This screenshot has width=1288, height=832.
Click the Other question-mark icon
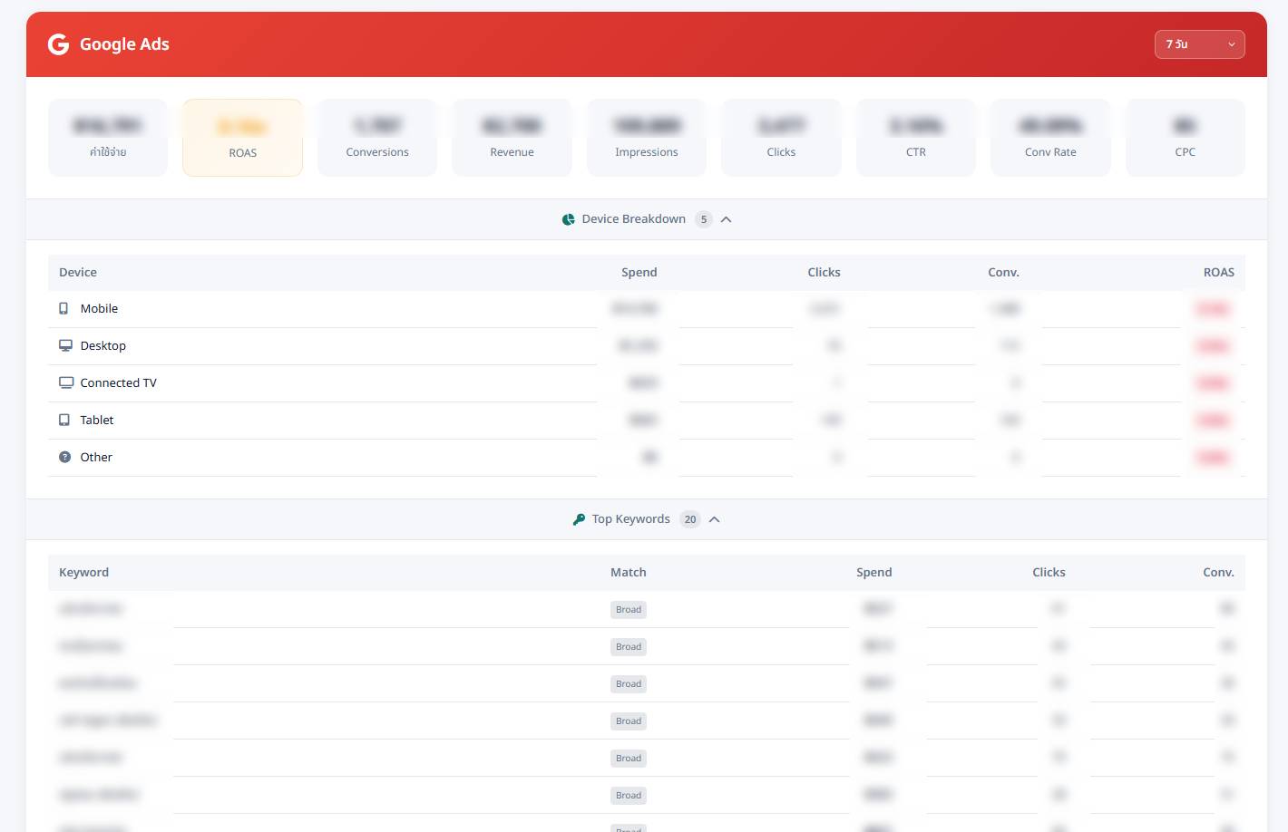click(64, 458)
